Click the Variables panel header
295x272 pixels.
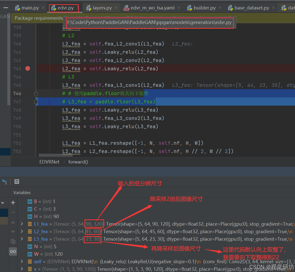22,193
